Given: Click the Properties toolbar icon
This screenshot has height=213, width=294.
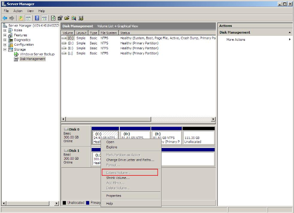Looking at the screenshot, I should [x=60, y=18].
